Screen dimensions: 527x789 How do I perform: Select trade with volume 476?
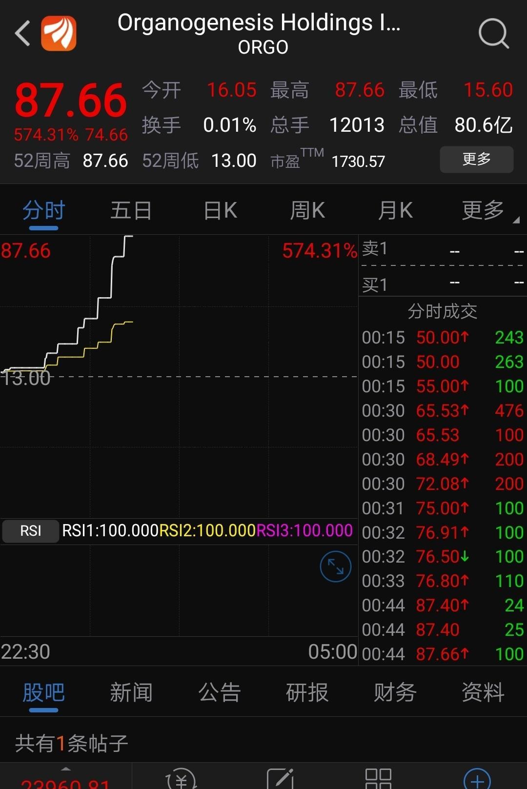pos(443,411)
